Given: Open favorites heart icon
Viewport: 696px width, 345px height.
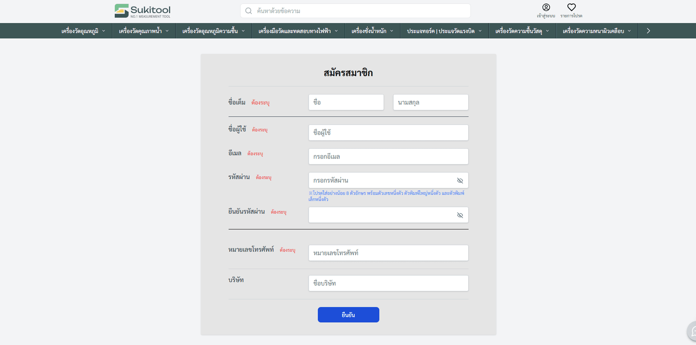Looking at the screenshot, I should point(571,7).
